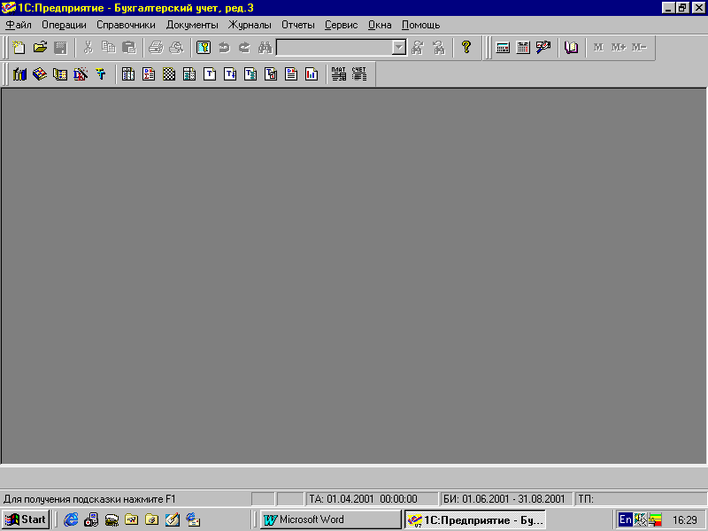
Task: Open the Chart of accounts books icon
Action: [19, 74]
